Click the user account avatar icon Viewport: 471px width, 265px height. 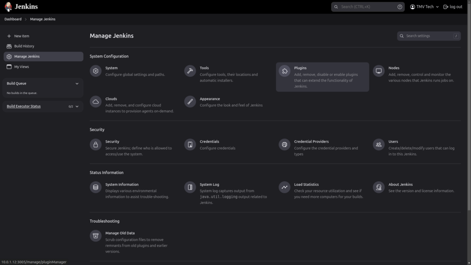coord(413,7)
